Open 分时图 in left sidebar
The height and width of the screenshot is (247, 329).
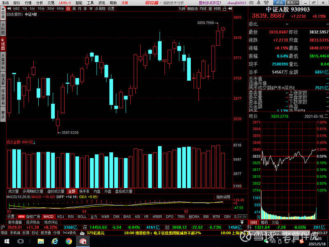pos(3,29)
